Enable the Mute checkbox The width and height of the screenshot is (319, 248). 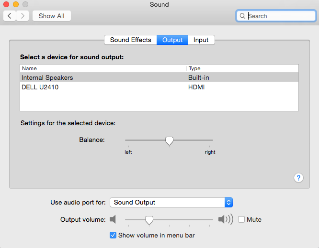click(x=241, y=219)
